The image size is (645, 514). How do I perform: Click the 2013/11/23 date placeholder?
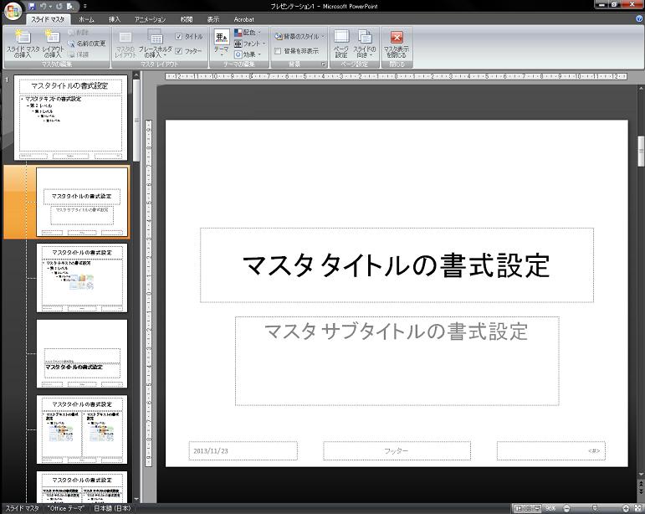[243, 450]
